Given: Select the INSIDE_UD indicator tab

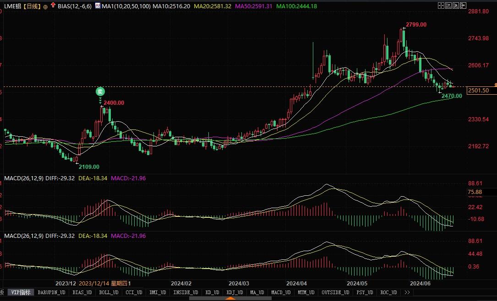Looking at the screenshot, I should (186, 292).
